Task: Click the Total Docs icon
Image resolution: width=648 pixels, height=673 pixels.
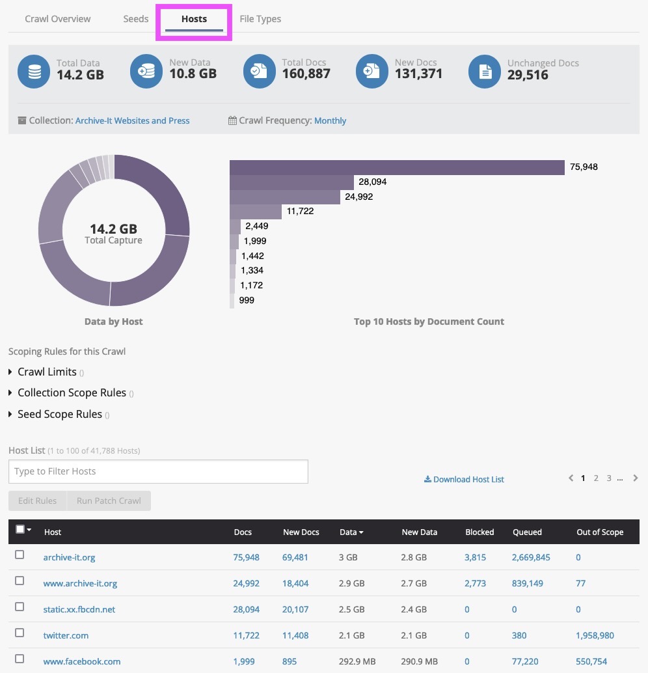Action: [x=259, y=72]
